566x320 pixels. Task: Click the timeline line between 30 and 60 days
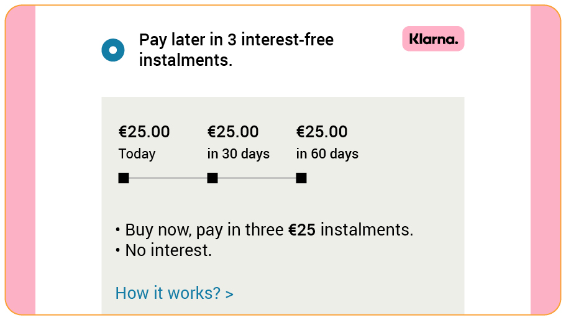[x=257, y=178]
